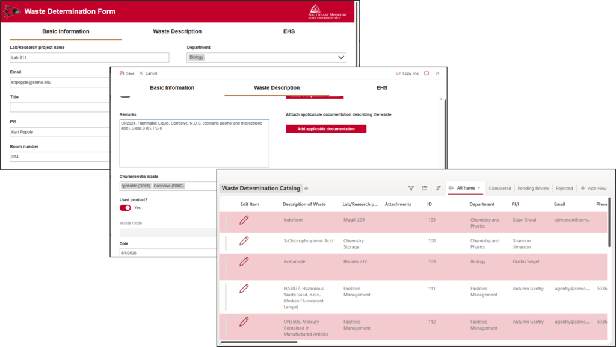Click the horizontal scrollbar under the catalog list
The width and height of the screenshot is (616, 347).
259,342
